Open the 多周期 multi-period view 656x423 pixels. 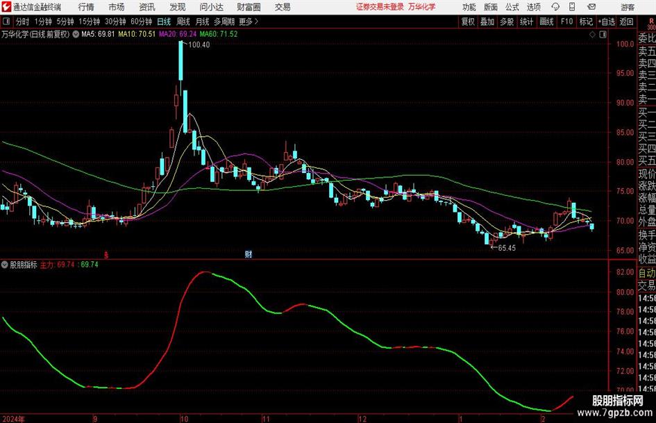coord(224,22)
